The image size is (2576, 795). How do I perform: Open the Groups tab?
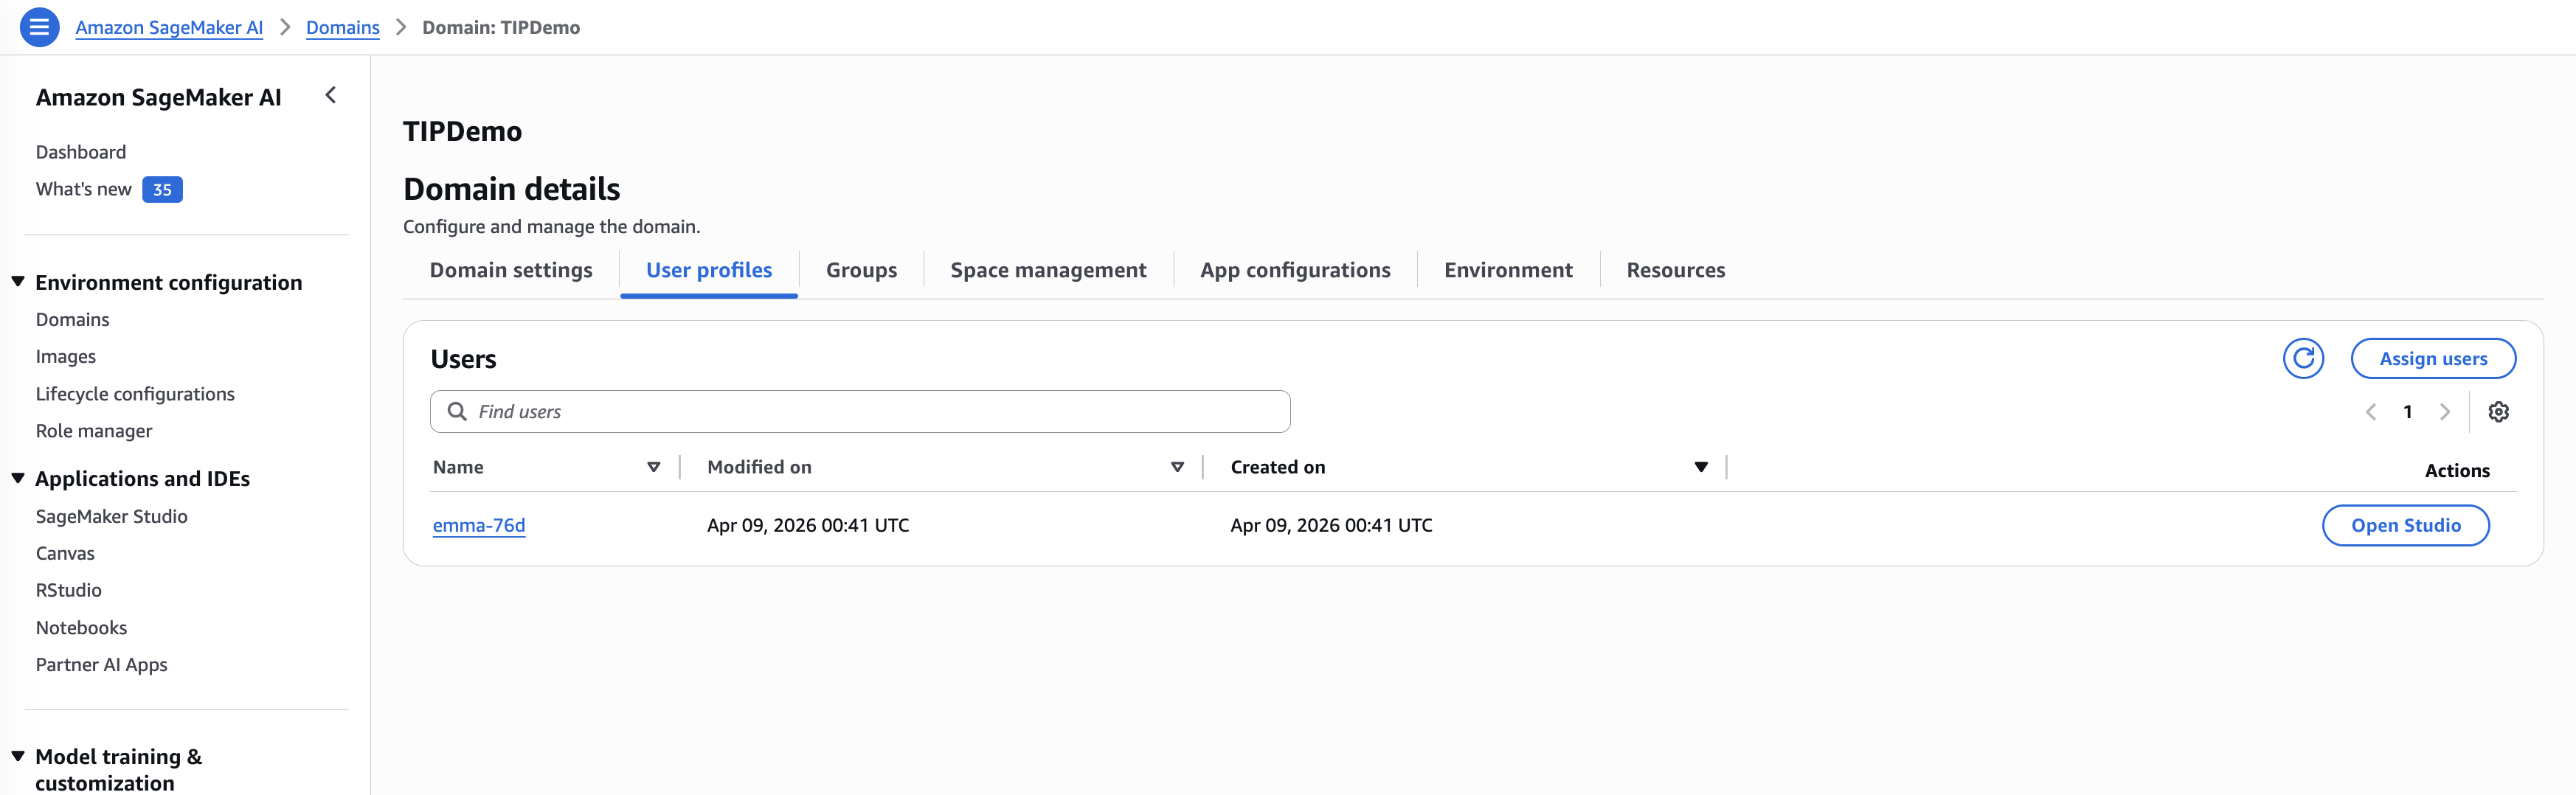point(861,270)
